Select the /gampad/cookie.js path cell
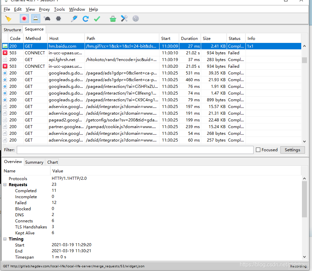Screen dimensions: 312x271 122,126
